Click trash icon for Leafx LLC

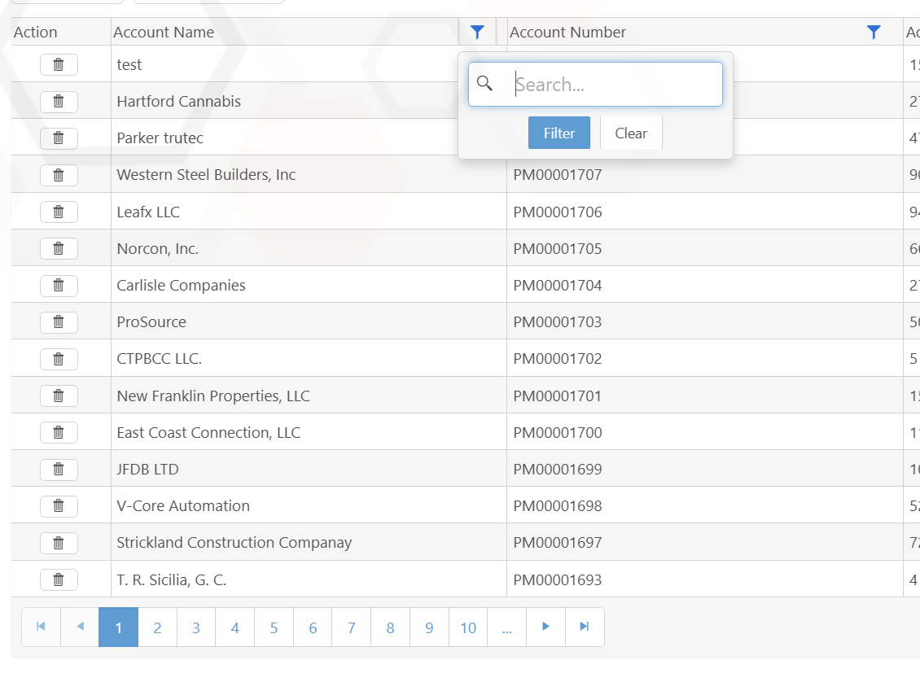[x=59, y=212]
